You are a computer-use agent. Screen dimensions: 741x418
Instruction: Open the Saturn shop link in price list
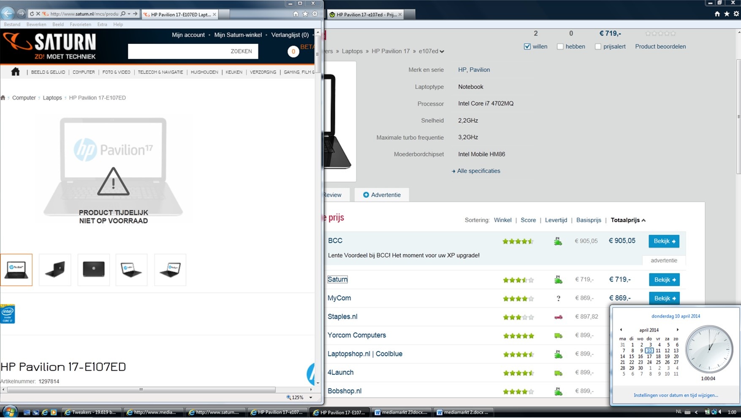pos(337,279)
